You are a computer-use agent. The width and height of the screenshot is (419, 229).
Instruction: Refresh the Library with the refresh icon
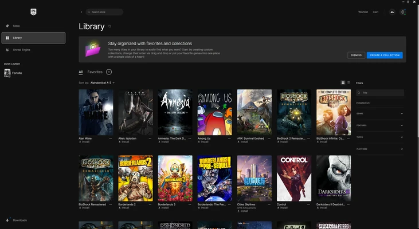click(x=109, y=26)
